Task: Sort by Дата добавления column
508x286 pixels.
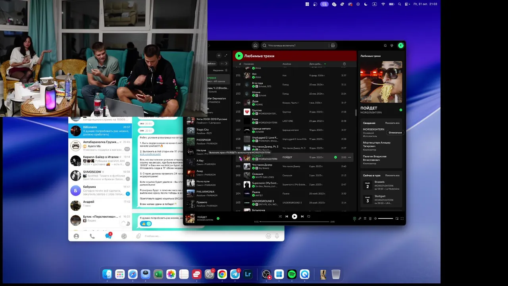Action: click(x=317, y=64)
